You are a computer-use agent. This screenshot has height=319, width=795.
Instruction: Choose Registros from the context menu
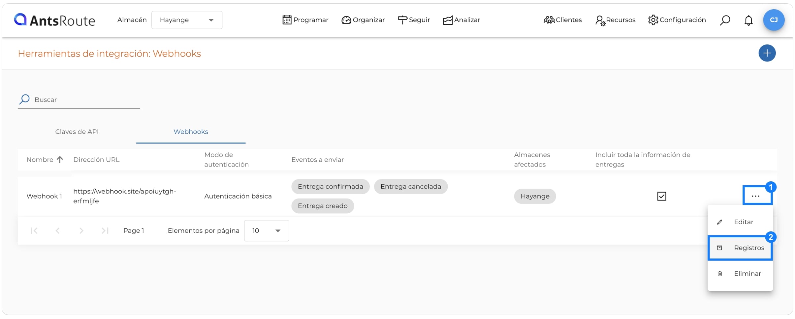pos(740,248)
